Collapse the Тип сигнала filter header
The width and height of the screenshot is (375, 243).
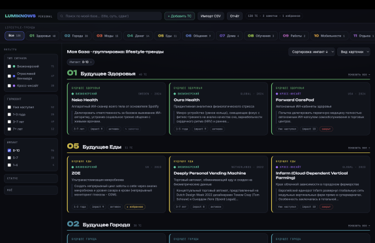point(17,58)
